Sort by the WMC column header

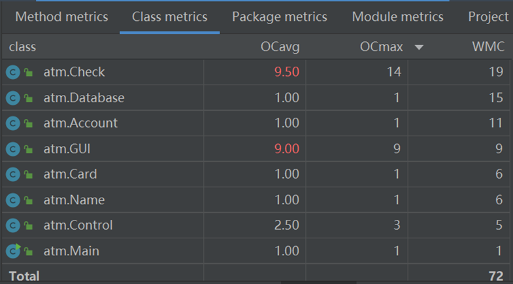tap(487, 47)
